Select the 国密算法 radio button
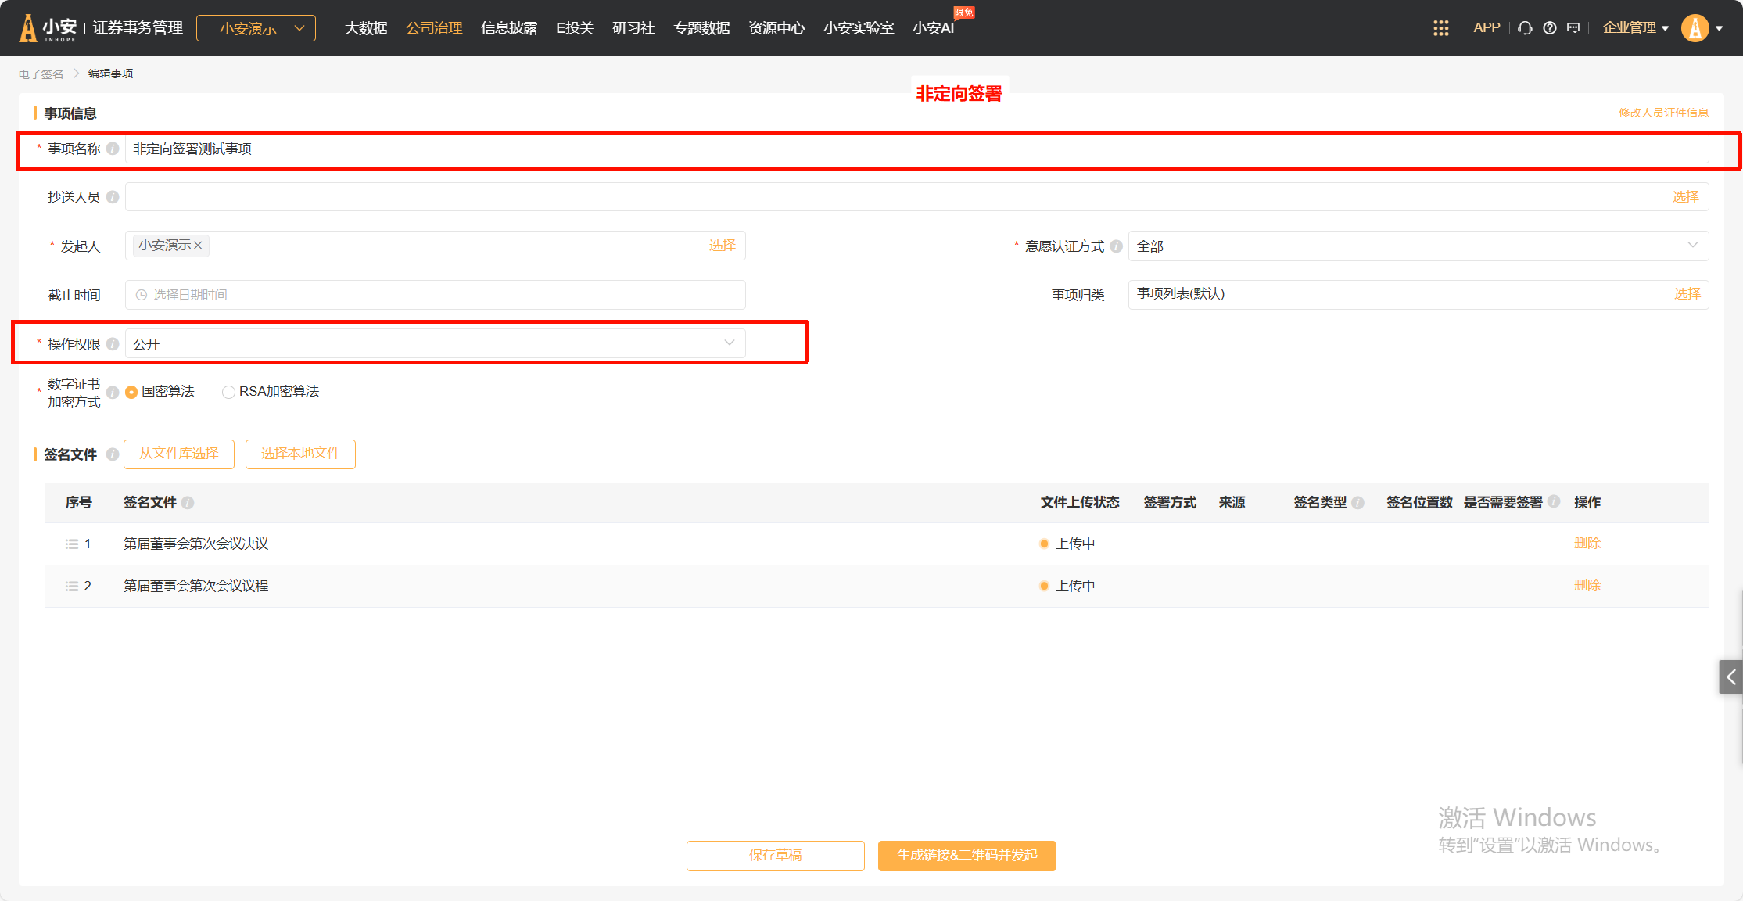Image resolution: width=1743 pixels, height=901 pixels. click(x=131, y=392)
